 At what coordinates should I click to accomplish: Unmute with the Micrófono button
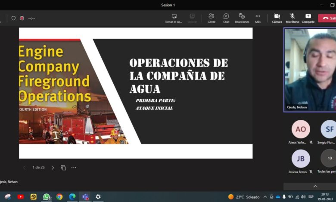click(x=292, y=18)
